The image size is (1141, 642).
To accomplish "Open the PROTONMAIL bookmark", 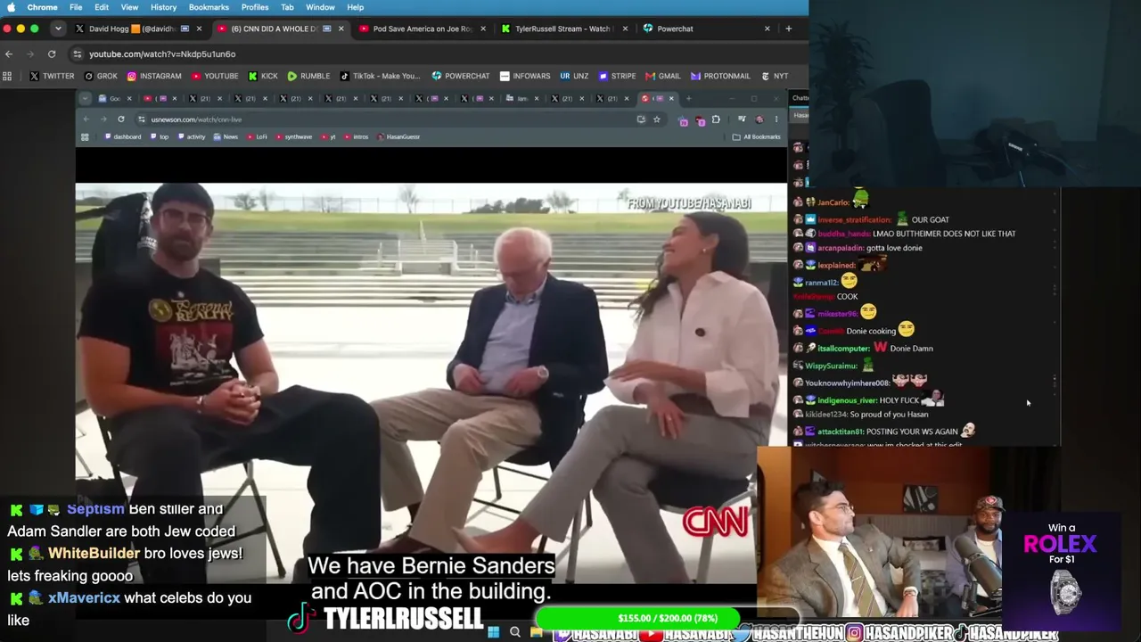I will 720,76.
